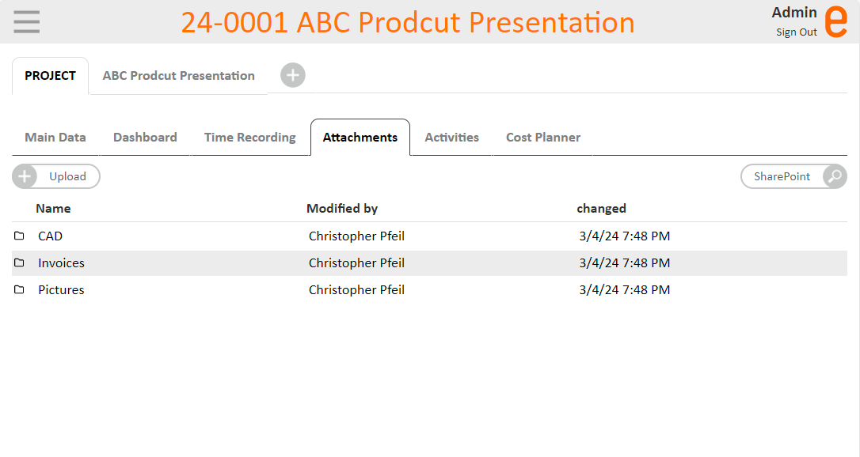The image size is (860, 457).
Task: Select the Activities tab
Action: tap(451, 137)
